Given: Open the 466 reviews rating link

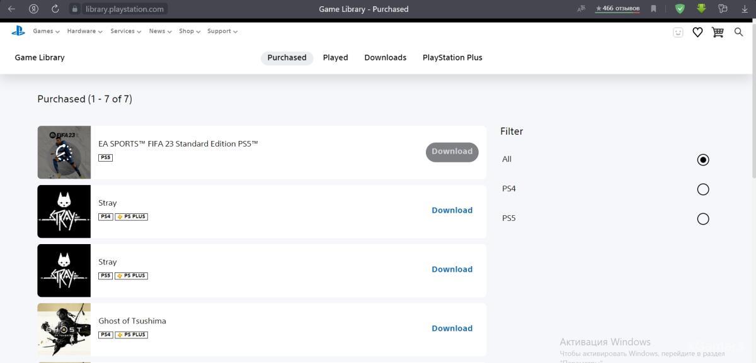Looking at the screenshot, I should pyautogui.click(x=617, y=9).
